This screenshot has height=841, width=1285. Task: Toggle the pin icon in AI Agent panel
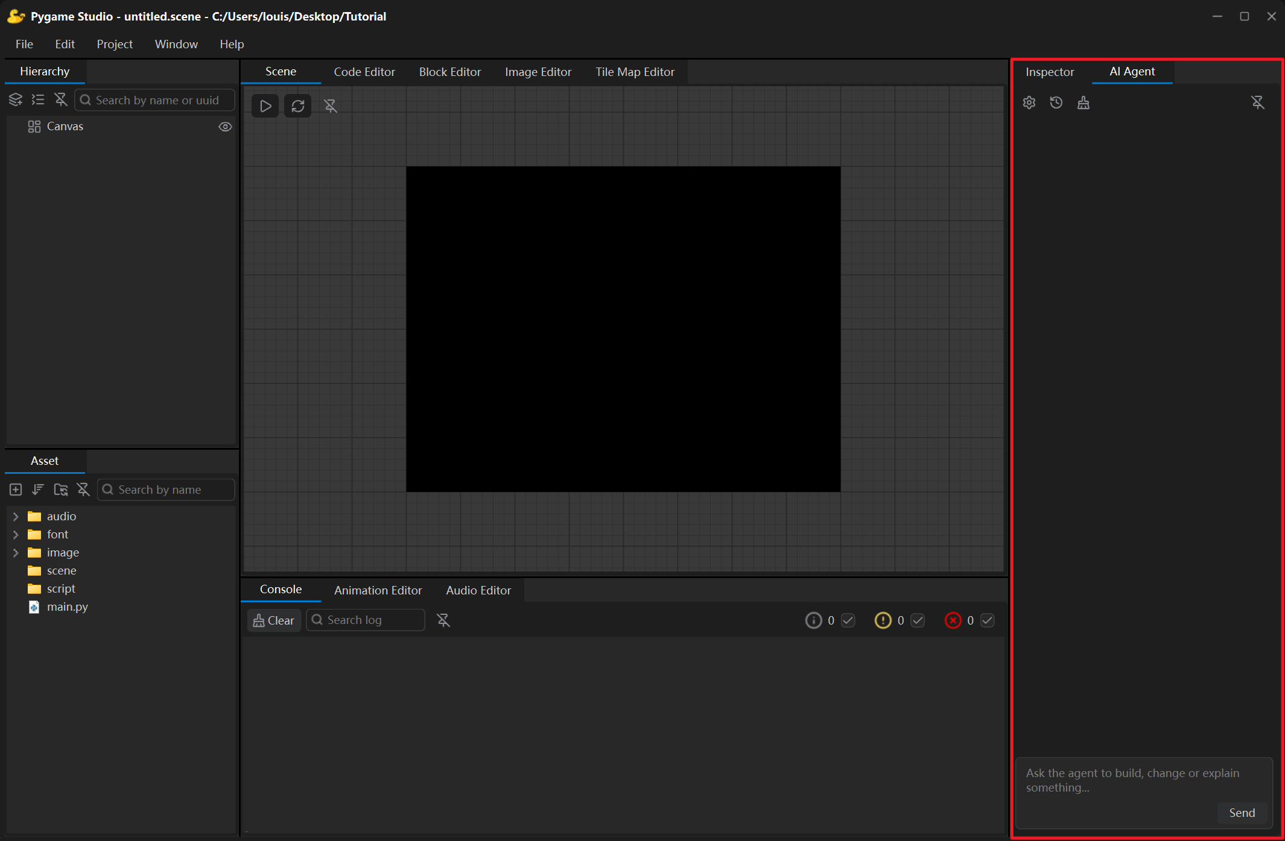click(1258, 102)
